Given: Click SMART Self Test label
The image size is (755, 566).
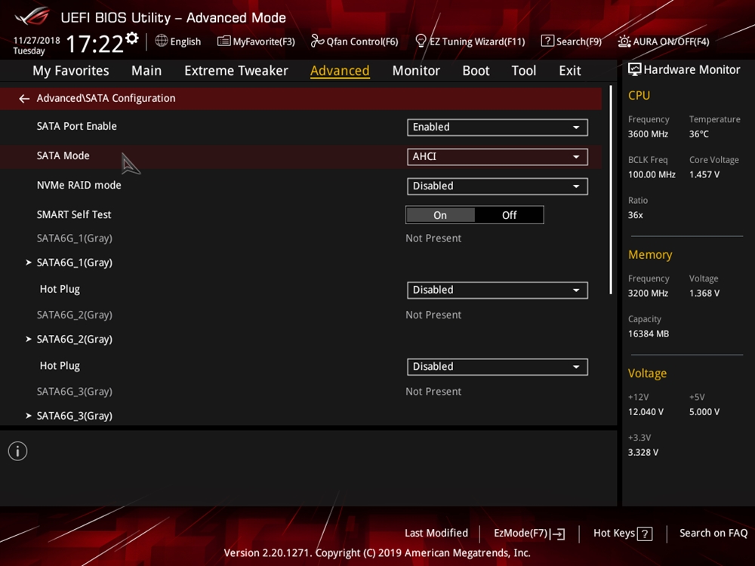Looking at the screenshot, I should [74, 214].
